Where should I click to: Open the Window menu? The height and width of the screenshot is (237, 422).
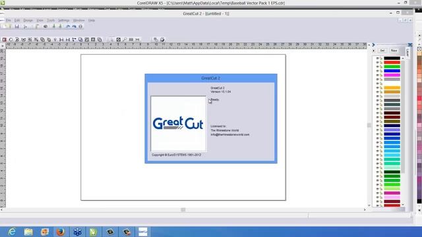(x=79, y=20)
